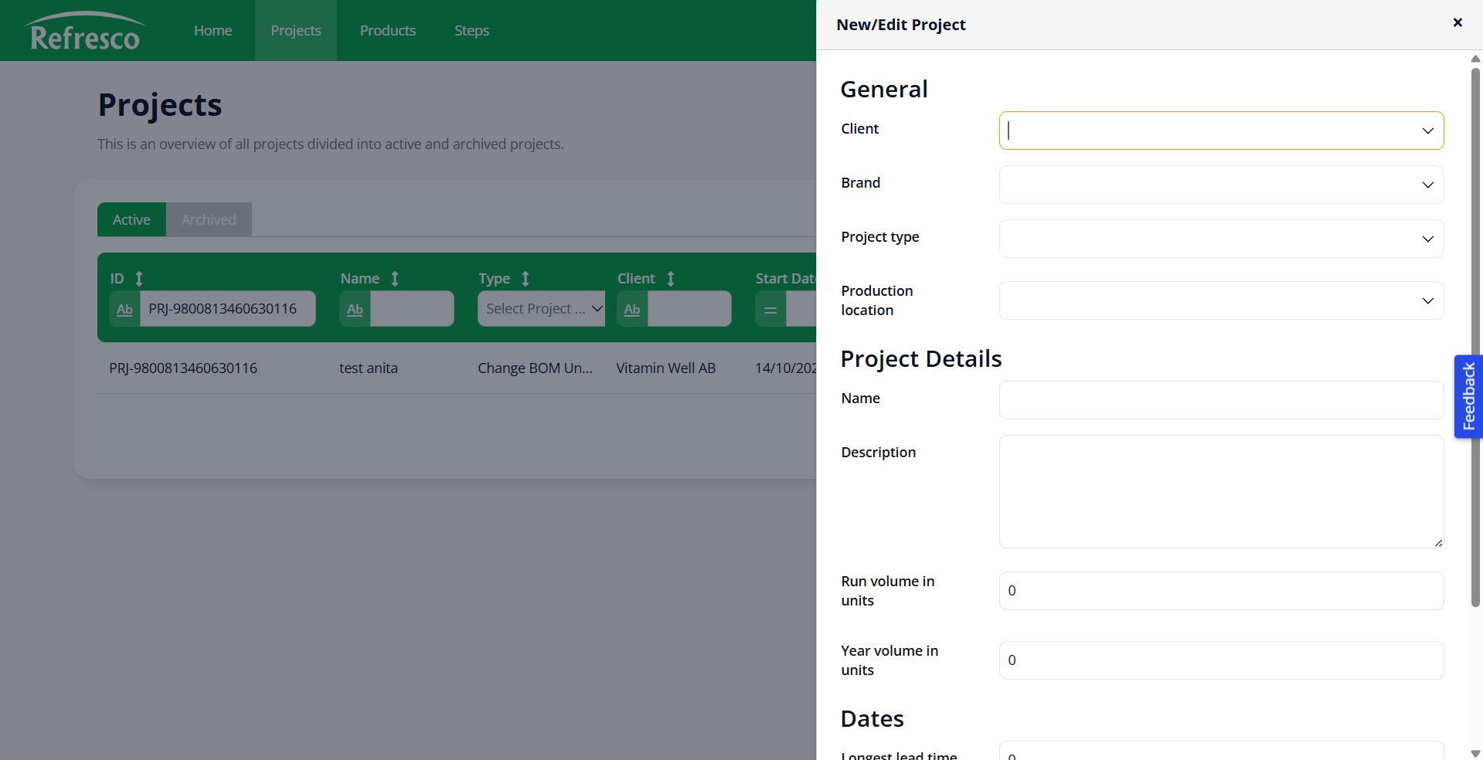The image size is (1483, 760).
Task: Click the scrollbar down arrow
Action: pyautogui.click(x=1475, y=753)
